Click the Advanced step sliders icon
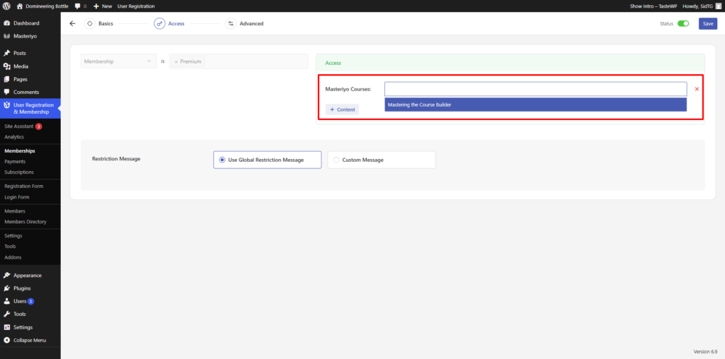This screenshot has width=725, height=359. pyautogui.click(x=231, y=23)
